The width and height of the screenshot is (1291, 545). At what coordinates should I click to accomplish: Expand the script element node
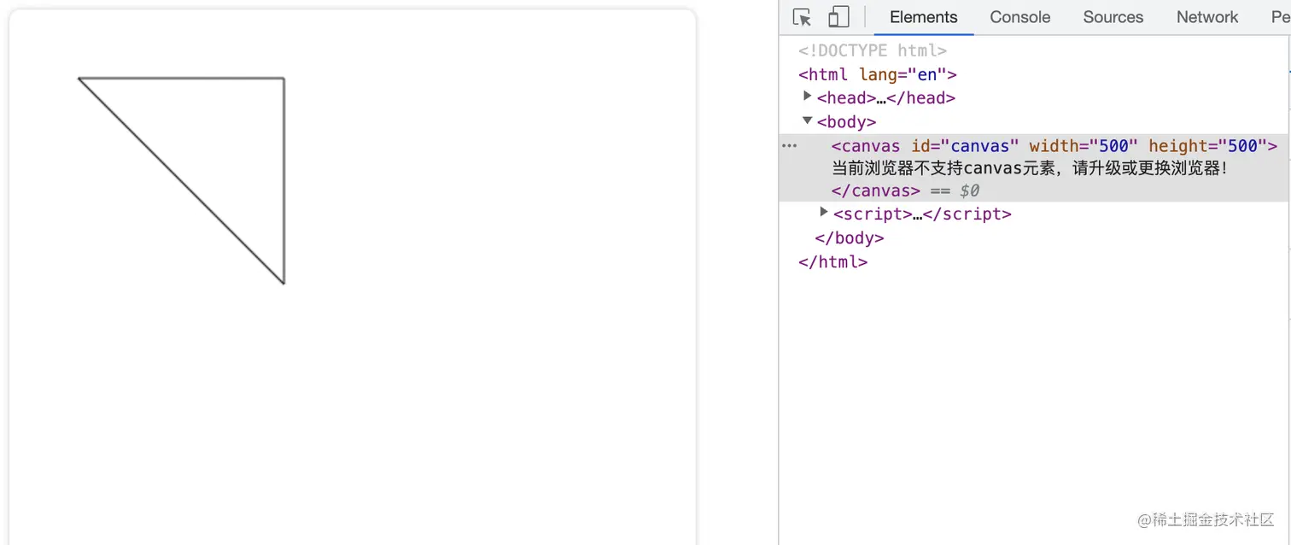[x=822, y=212]
